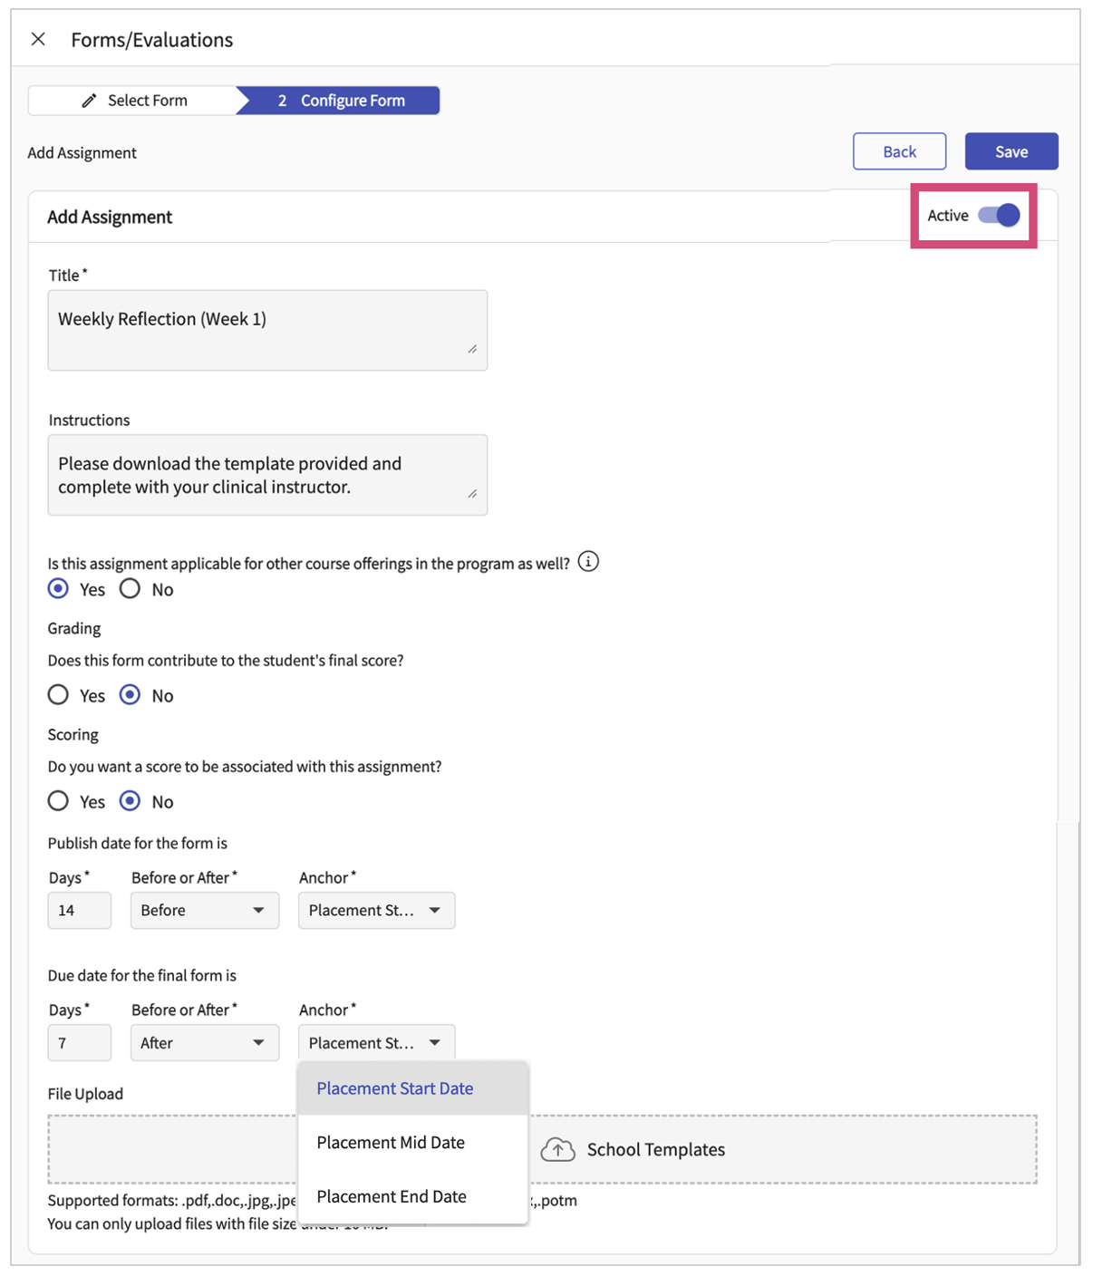
Task: Select Yes for score associated with assignment
Action: 58,801
